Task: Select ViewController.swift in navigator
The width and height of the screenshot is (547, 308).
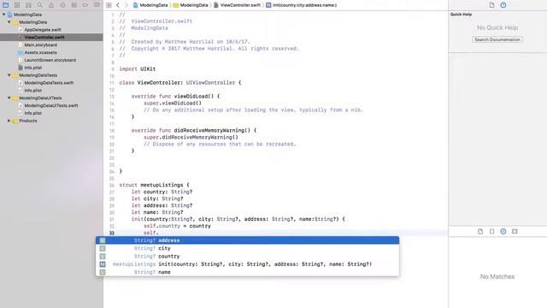Action: coord(44,37)
